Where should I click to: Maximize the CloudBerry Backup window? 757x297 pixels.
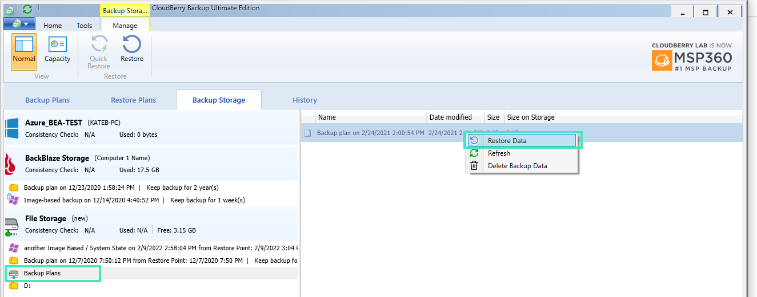point(706,12)
